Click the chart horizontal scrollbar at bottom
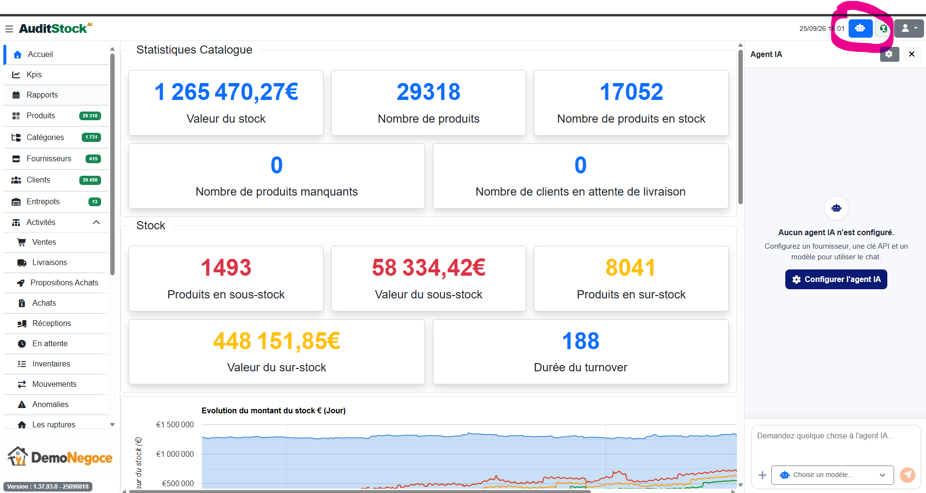 click(360, 491)
